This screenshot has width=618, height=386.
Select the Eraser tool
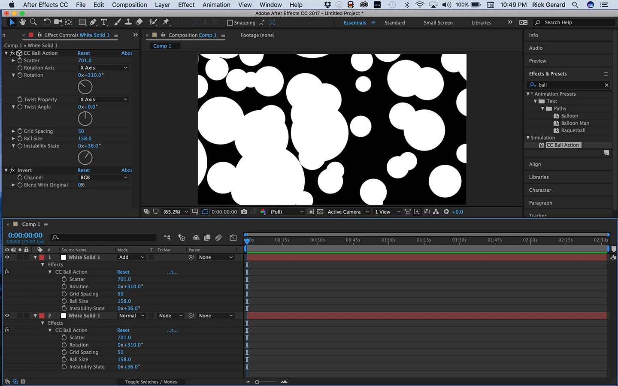[x=139, y=22]
